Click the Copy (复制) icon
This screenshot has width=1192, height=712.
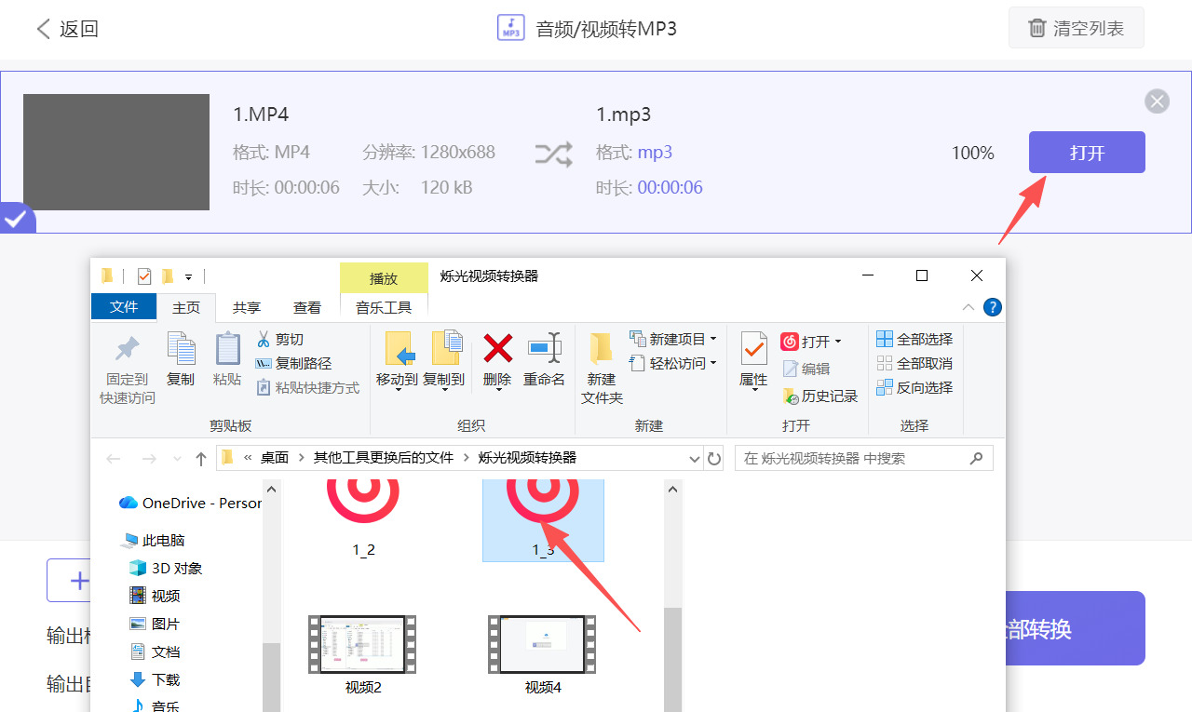click(x=181, y=356)
